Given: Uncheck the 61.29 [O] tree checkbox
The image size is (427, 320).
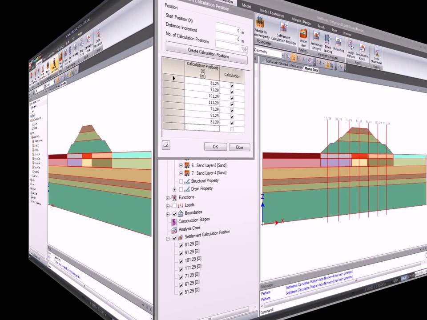Looking at the screenshot, I should (x=181, y=285).
